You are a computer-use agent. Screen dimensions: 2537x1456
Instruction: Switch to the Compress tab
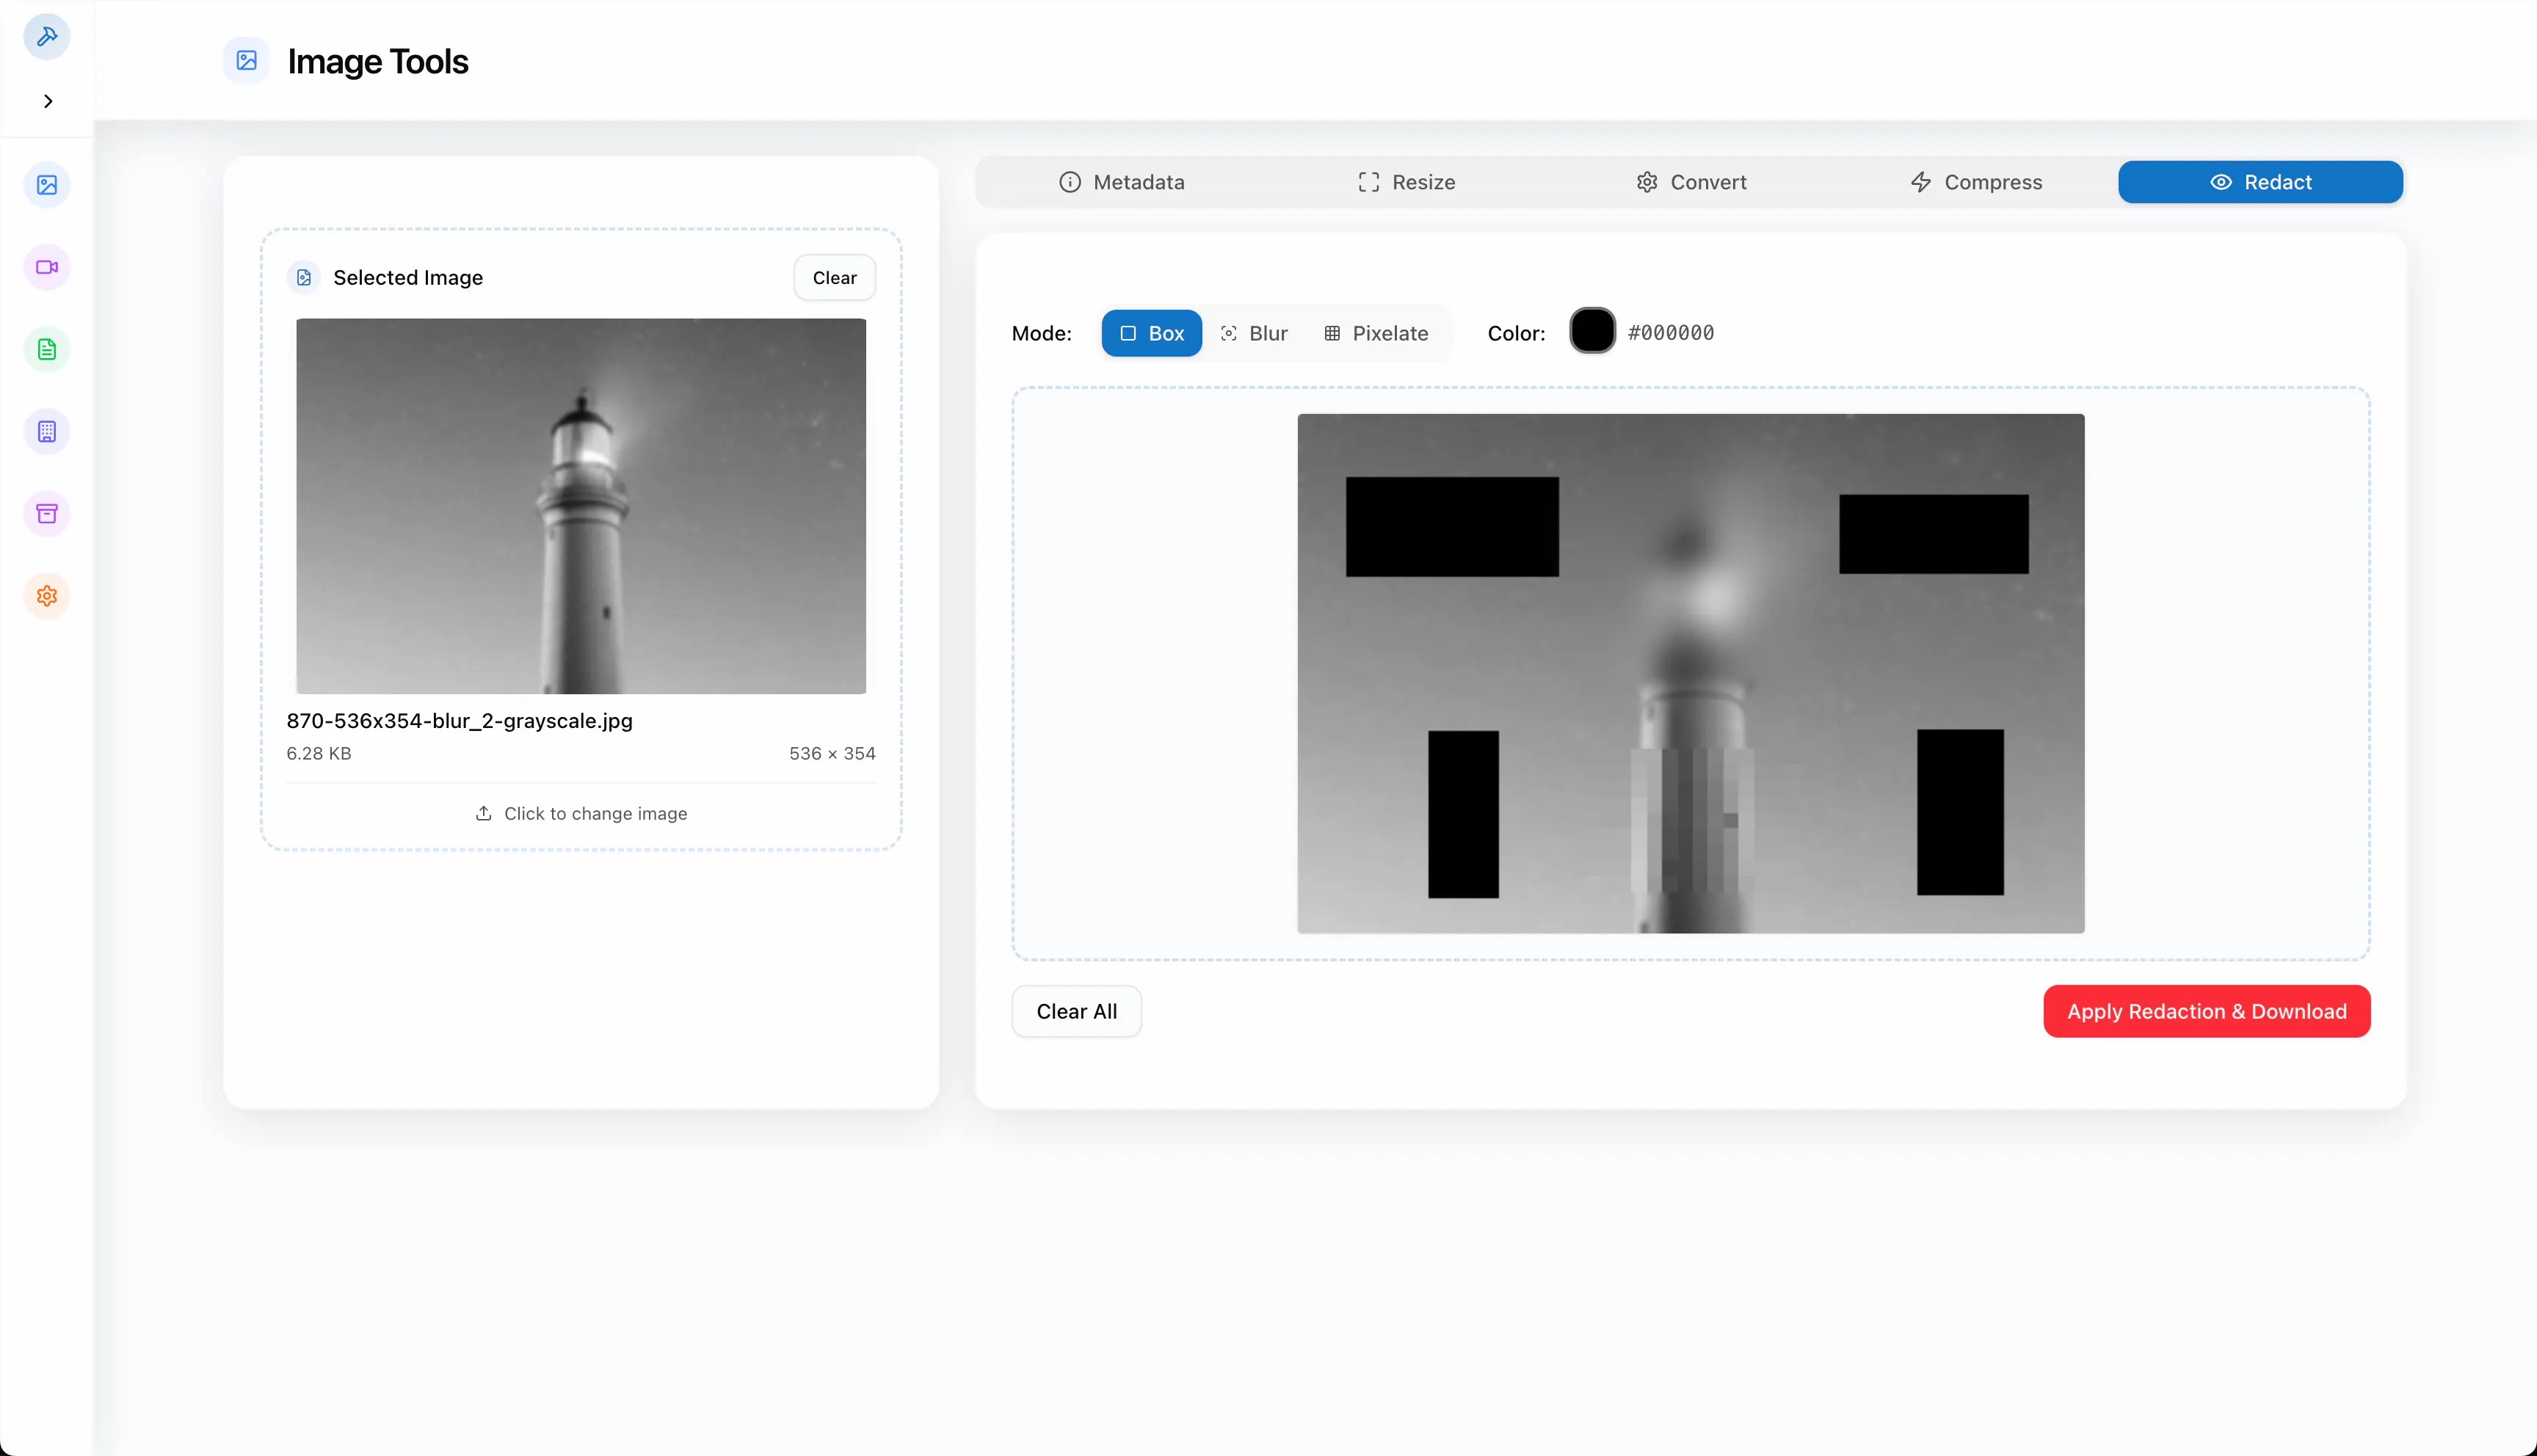[1976, 182]
